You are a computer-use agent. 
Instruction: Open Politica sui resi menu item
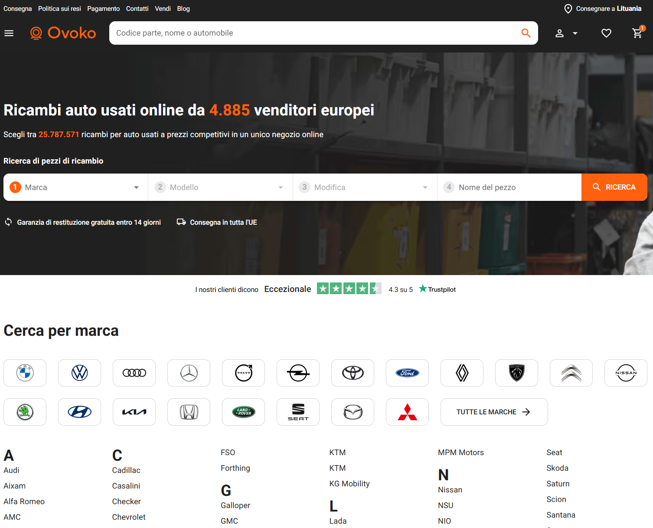point(59,9)
